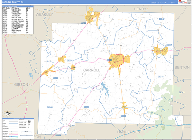
Task: Click the GIBSON county label
Action: (21, 85)
